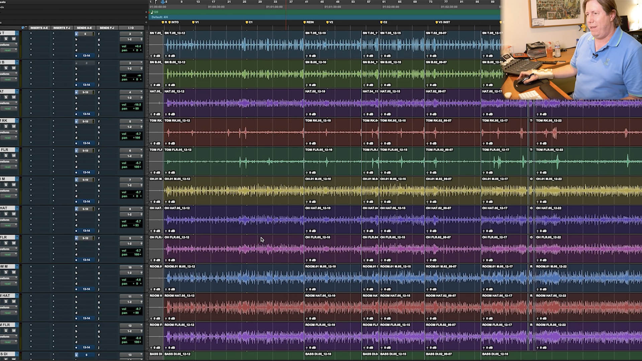Click clip gain icon on TOM FLR.05_12-22 clip

pyautogui.click(x=538, y=172)
